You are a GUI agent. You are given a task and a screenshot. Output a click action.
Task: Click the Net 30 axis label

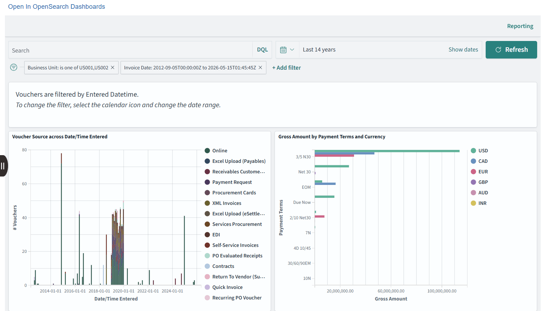(x=304, y=172)
